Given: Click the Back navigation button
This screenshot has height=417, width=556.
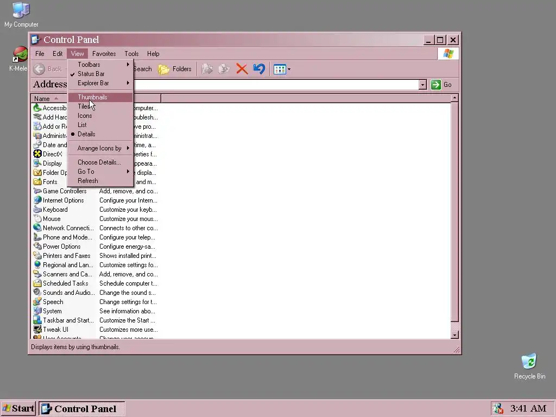Looking at the screenshot, I should (47, 69).
